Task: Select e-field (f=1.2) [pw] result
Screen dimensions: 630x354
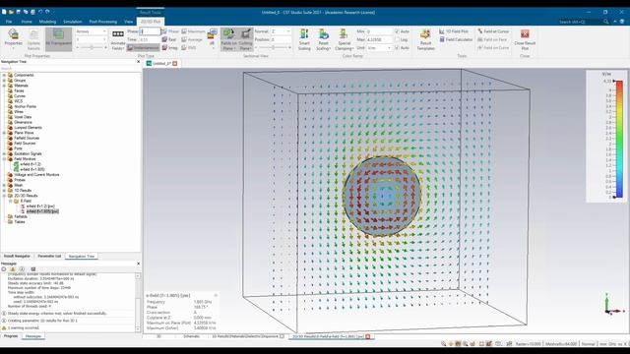Action: [x=40, y=206]
